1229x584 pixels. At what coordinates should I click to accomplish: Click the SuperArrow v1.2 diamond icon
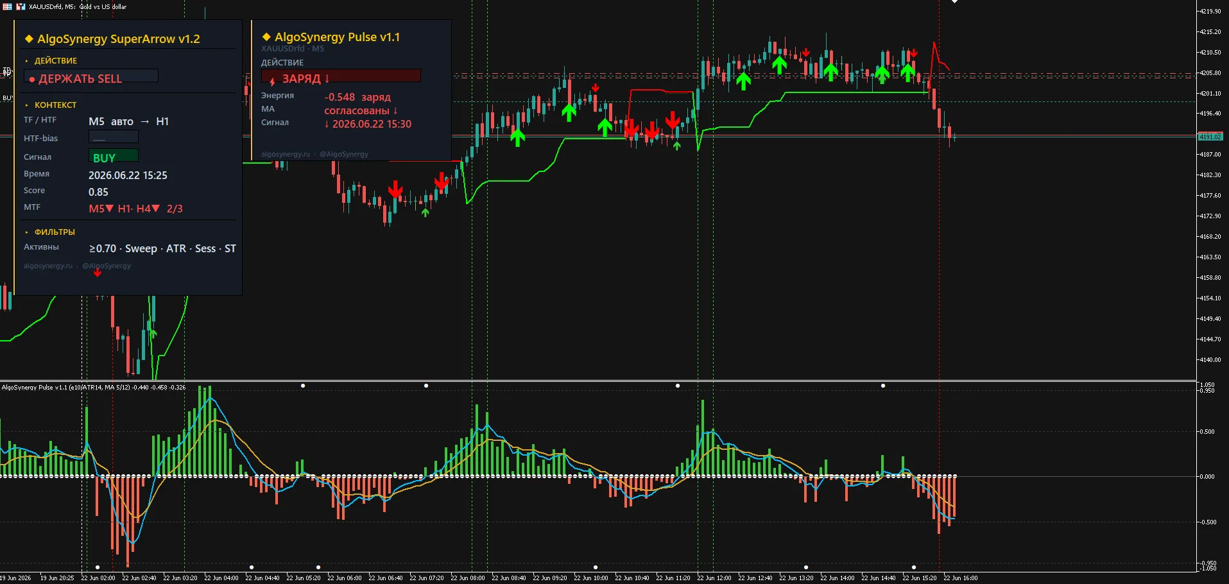pyautogui.click(x=29, y=39)
